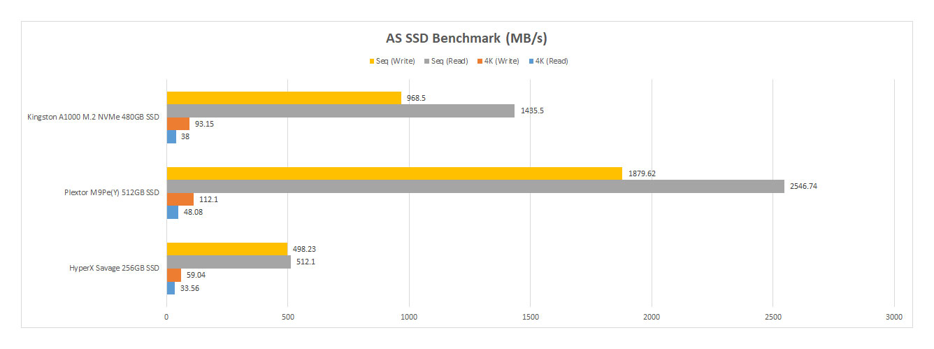
Task: Click the 1000 tick on the horizontal axis
Action: coord(409,317)
